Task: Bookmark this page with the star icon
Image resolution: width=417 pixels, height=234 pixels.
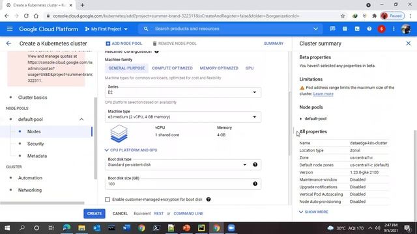Action: tap(343, 16)
